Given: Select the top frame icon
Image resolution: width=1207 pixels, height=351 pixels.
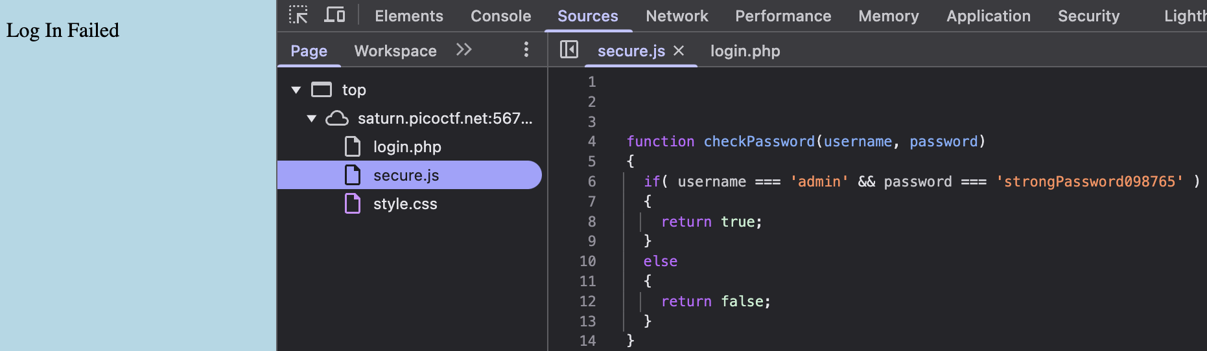Looking at the screenshot, I should (322, 89).
